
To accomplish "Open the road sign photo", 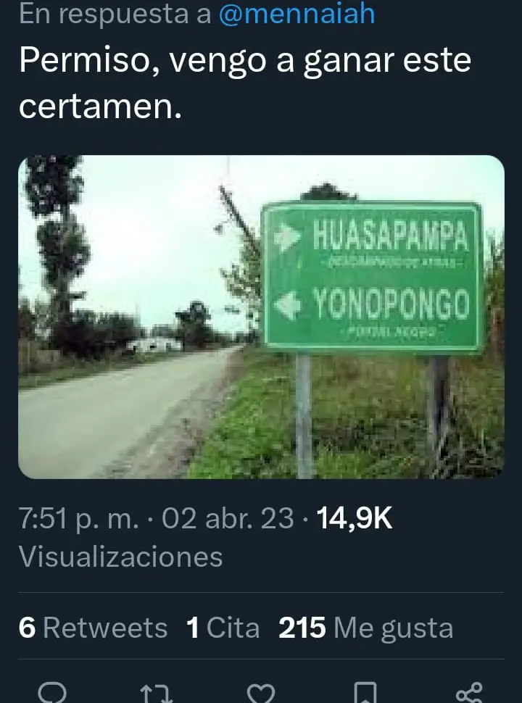I will pos(262,317).
